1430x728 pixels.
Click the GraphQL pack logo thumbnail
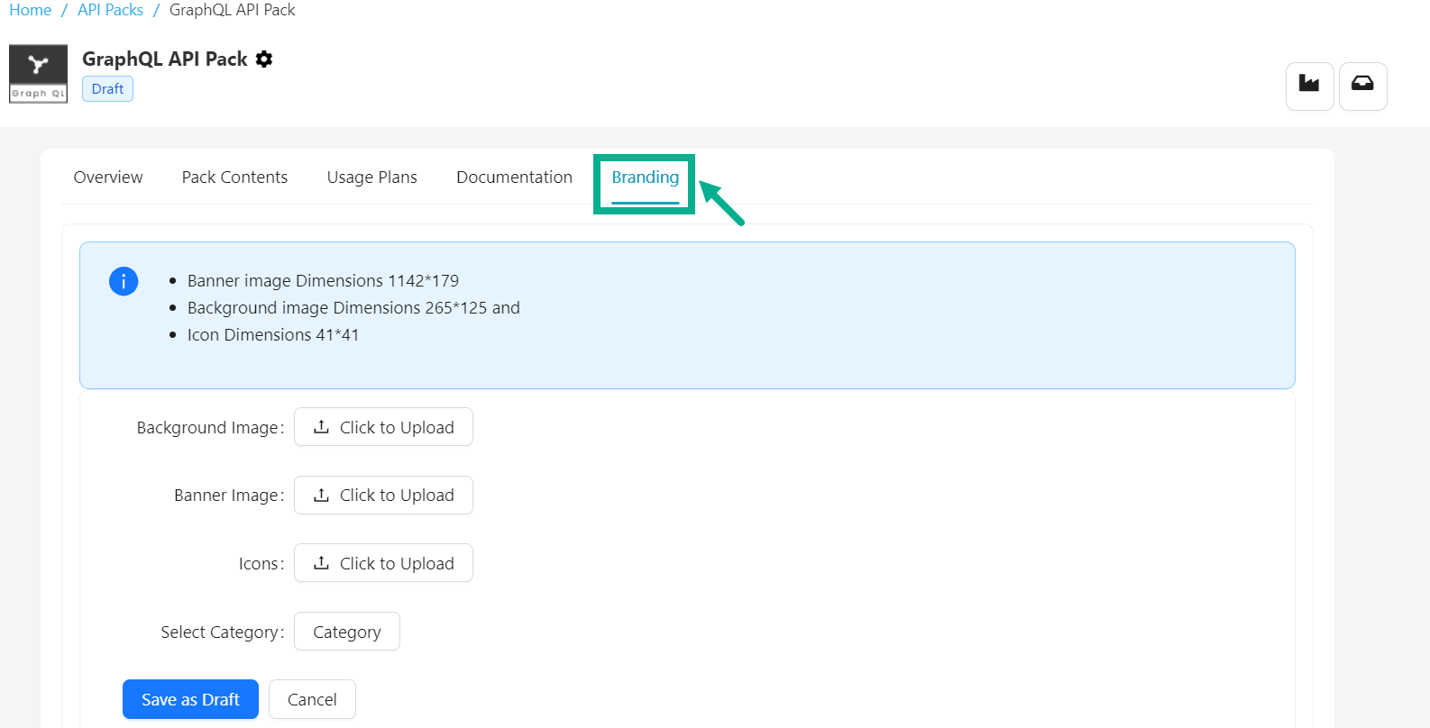coord(38,74)
